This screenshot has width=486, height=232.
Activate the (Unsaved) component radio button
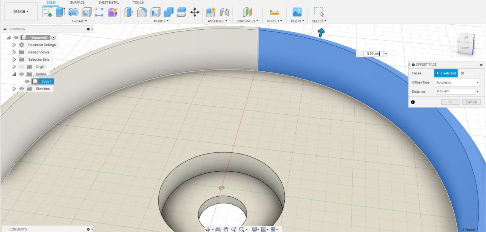coord(54,38)
